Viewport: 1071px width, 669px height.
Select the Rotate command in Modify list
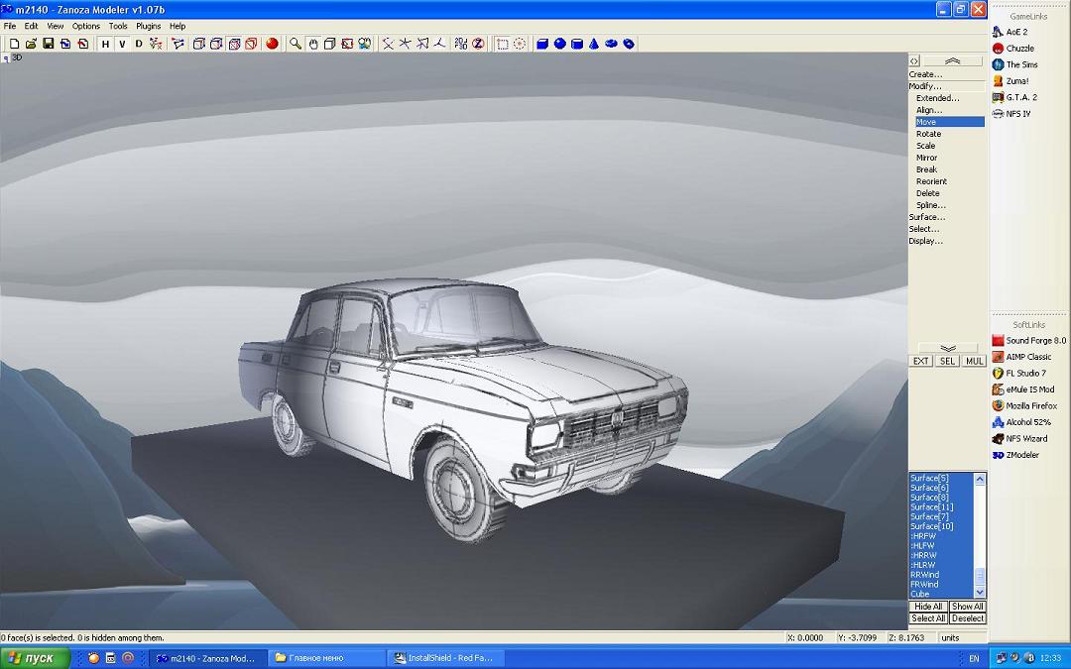928,134
